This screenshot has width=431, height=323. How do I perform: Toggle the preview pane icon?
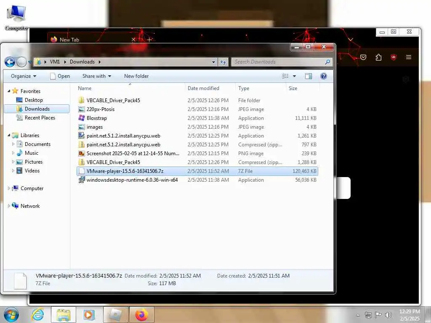(309, 76)
